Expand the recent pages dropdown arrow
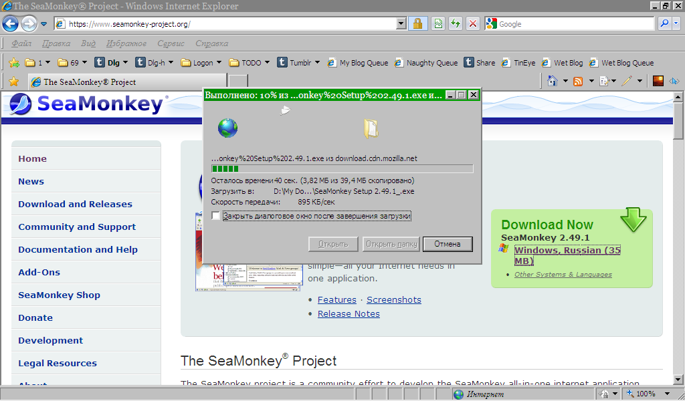The height and width of the screenshot is (401, 685). tap(43, 24)
